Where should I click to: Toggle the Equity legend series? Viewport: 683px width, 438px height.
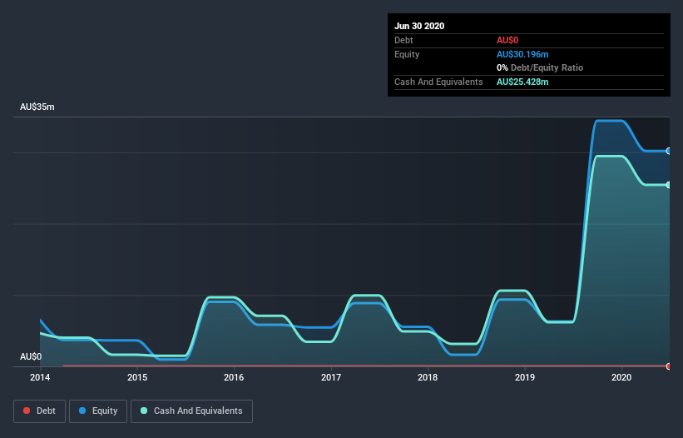[98, 411]
